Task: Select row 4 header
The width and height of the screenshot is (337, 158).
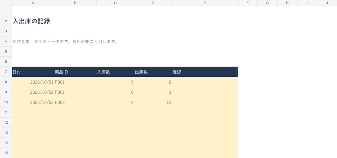Action: [6, 41]
